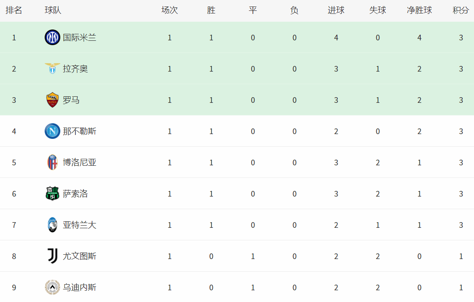Click the Sassuolo green crest
The width and height of the screenshot is (474, 302).
[52, 194]
